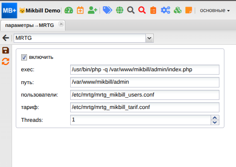
Task: Save settings with the floppy disk icon
Action: point(5,51)
